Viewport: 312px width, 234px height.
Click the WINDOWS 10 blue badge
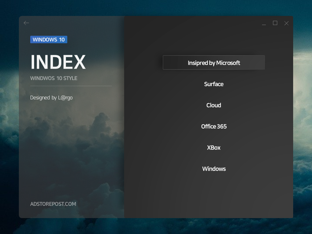tap(49, 40)
